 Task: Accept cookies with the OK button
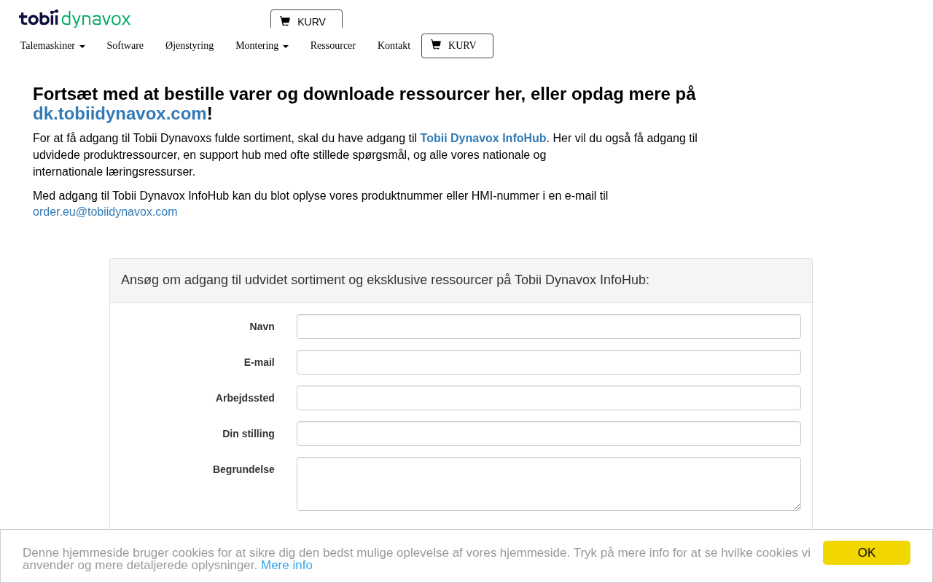pyautogui.click(x=866, y=552)
